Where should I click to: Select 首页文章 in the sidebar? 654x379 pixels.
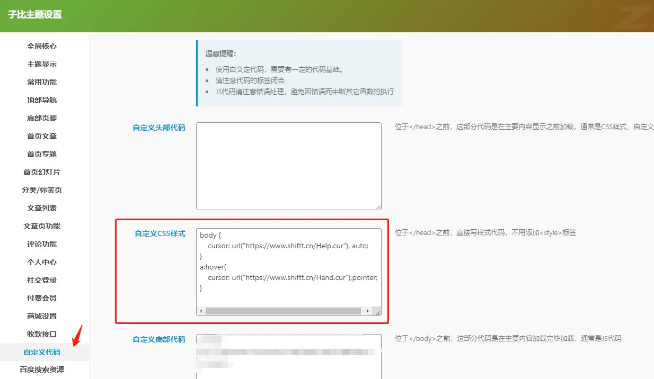tap(42, 136)
